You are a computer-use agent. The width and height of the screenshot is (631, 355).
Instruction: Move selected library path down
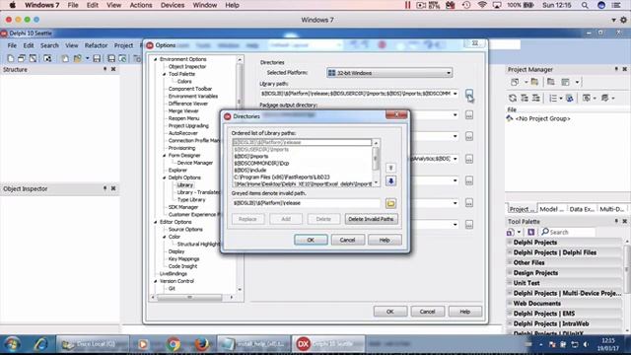click(x=390, y=181)
